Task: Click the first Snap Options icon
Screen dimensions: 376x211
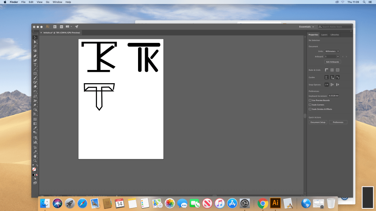Action: coord(326,85)
